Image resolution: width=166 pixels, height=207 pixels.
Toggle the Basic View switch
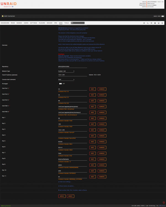[163, 16]
